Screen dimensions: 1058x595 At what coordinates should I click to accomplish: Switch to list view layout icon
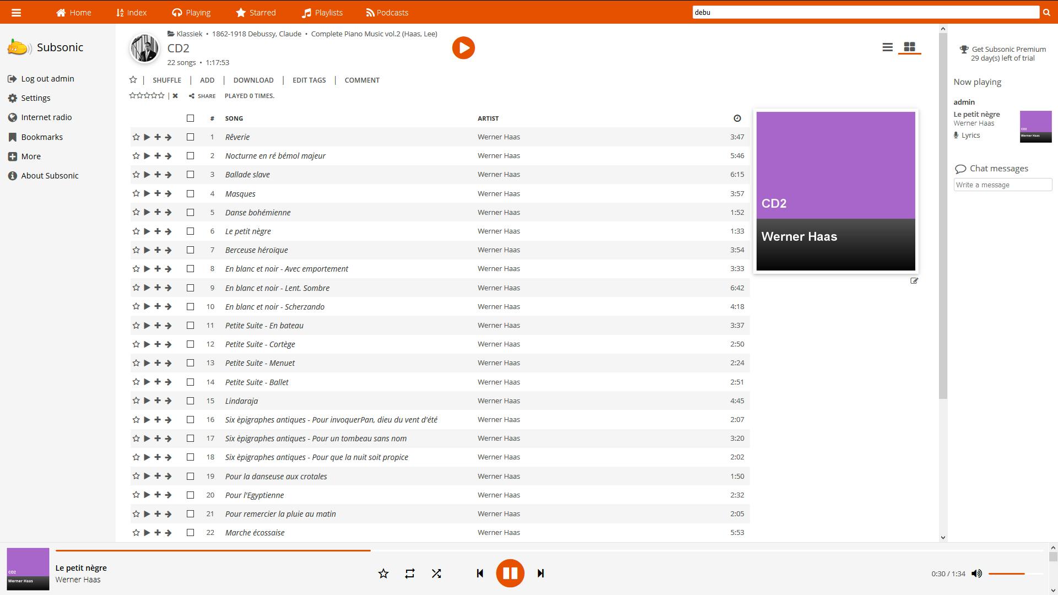(x=887, y=47)
